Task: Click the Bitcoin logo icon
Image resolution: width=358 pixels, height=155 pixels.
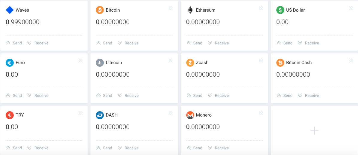Action: click(100, 10)
